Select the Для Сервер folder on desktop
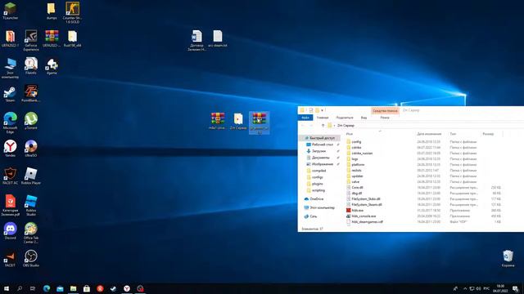The width and height of the screenshot is (524, 294). click(238, 122)
